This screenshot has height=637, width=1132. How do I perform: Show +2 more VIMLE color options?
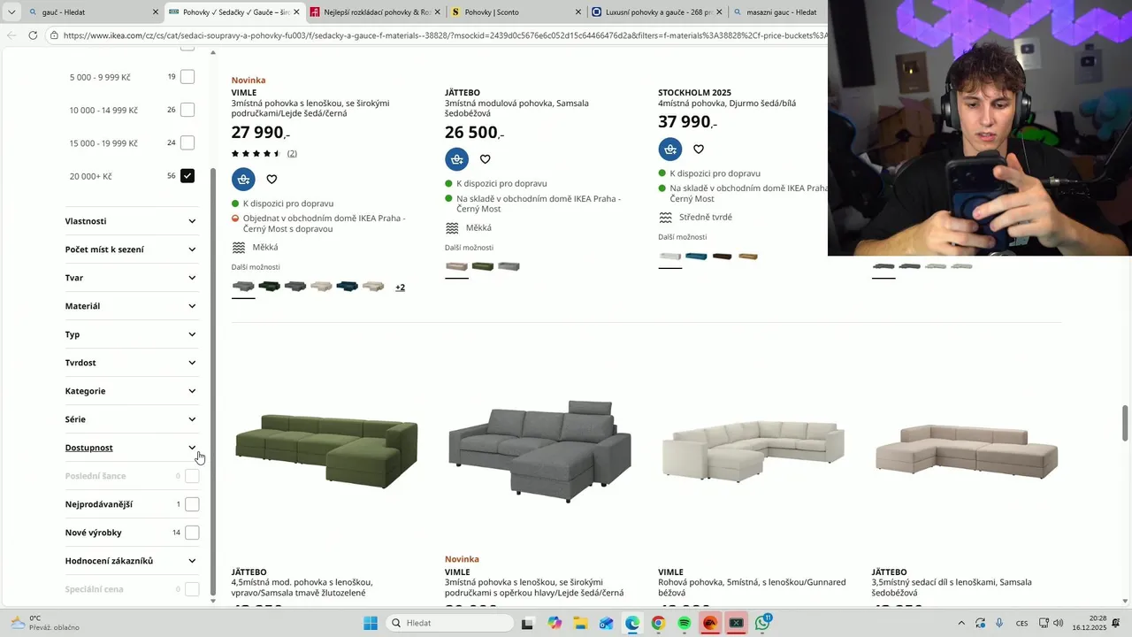coord(400,288)
